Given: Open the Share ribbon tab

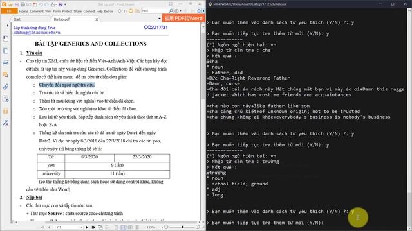Looking at the screenshot, I should (x=77, y=12).
